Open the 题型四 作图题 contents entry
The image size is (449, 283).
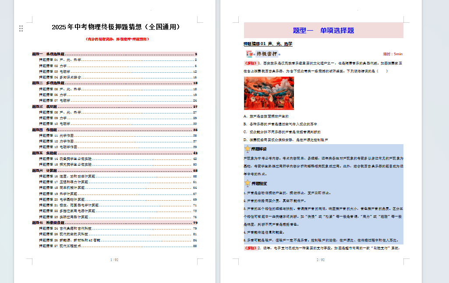click(45, 130)
